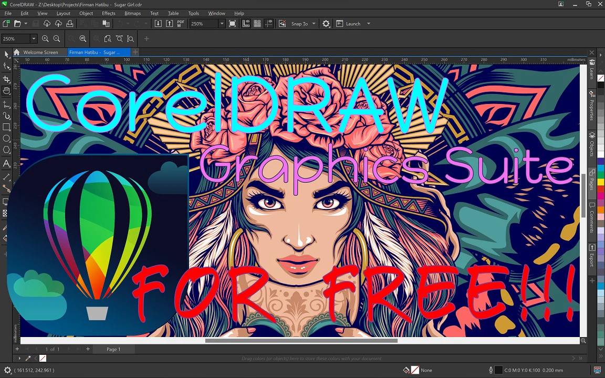Click the document palette eyedropper
This screenshot has height=378, width=605.
[x=28, y=359]
